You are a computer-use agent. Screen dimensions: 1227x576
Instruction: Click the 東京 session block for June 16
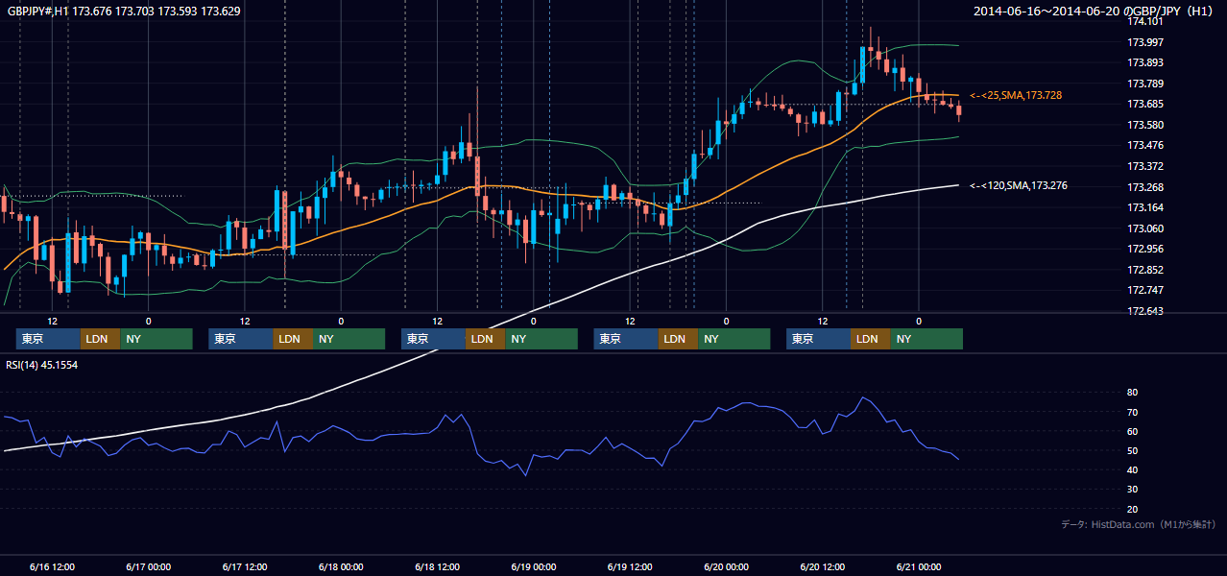point(48,339)
